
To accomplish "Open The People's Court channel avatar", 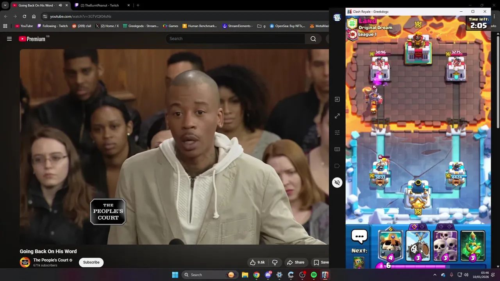I will point(25,262).
